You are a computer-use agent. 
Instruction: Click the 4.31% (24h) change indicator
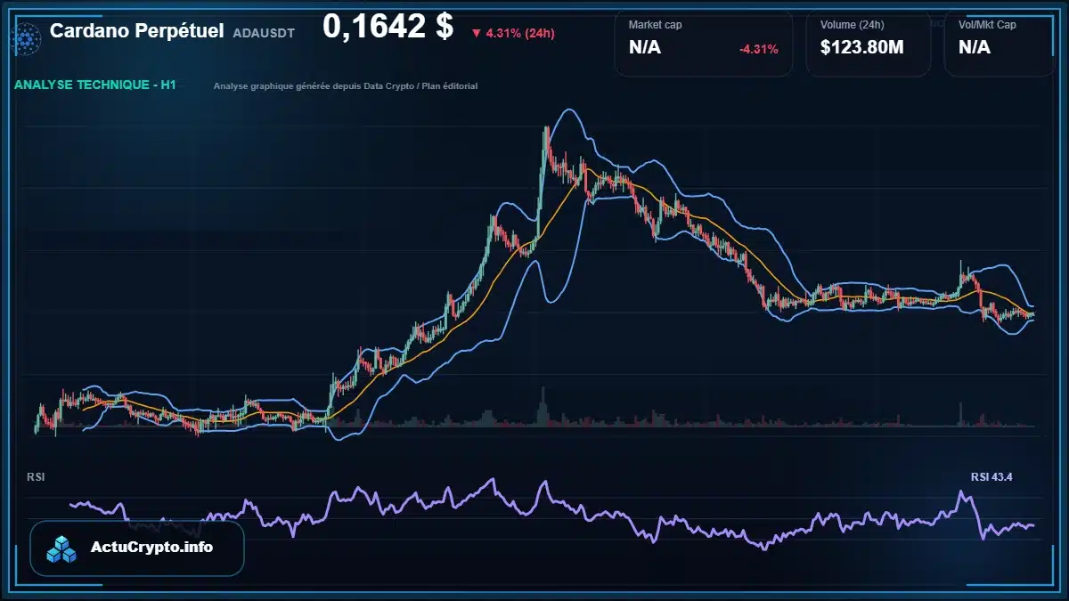[513, 33]
